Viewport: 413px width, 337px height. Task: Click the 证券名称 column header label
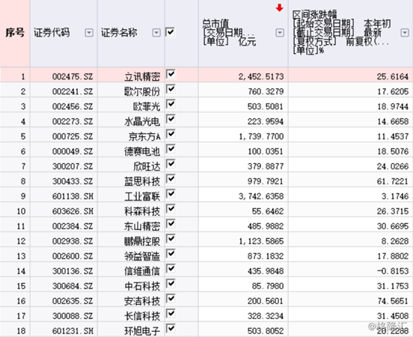pos(119,33)
